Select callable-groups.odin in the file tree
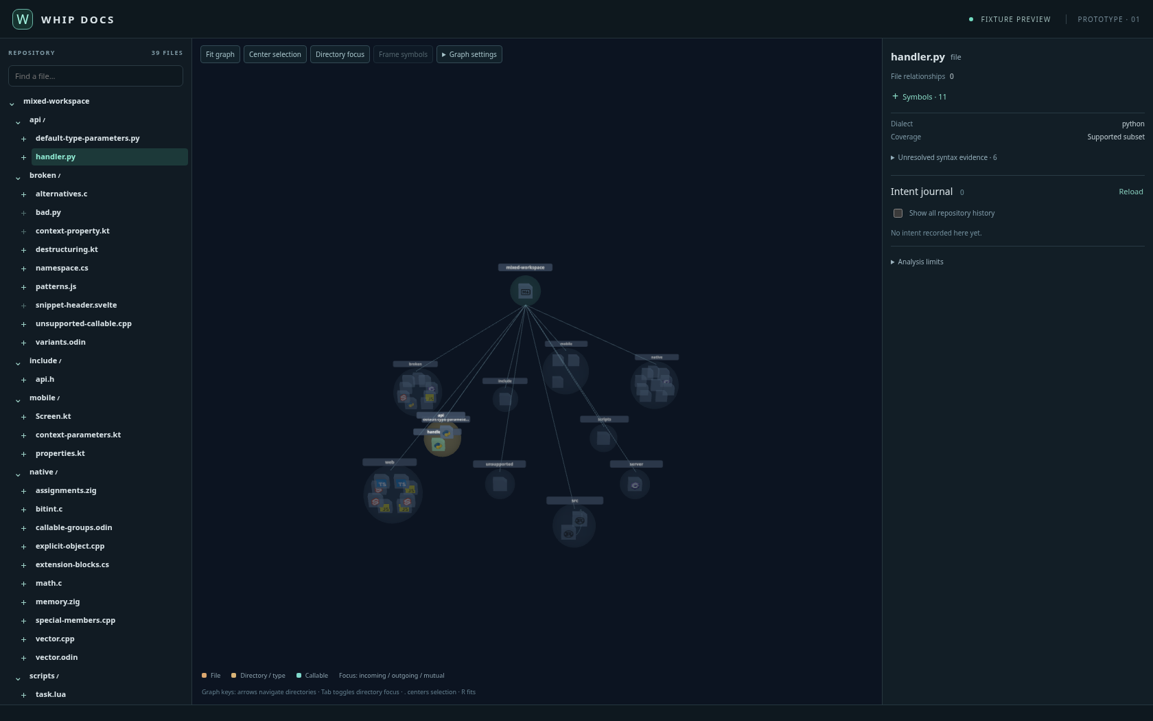The image size is (1153, 721). coord(74,527)
